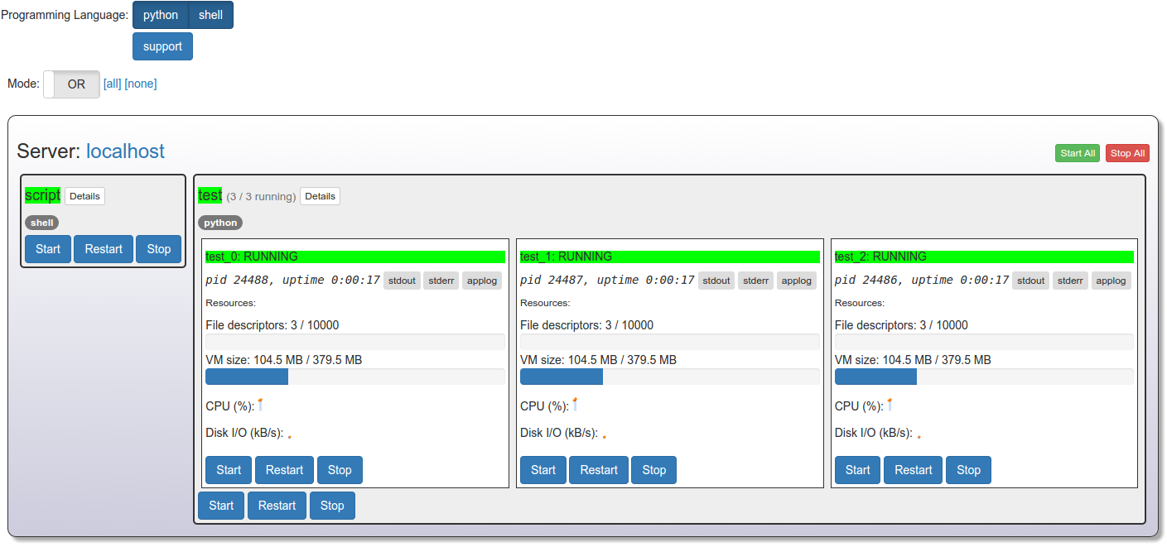Restart the script process

tap(103, 248)
